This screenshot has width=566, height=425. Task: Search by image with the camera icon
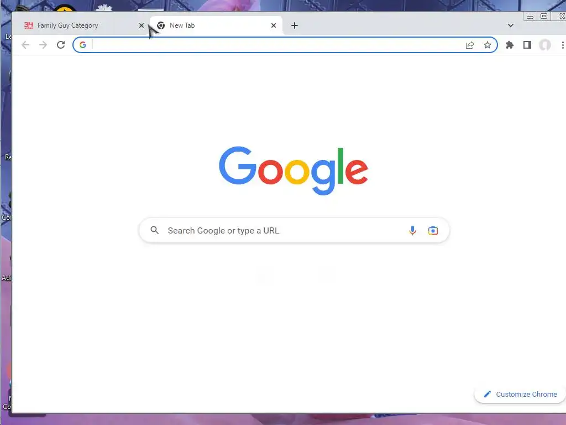(x=433, y=230)
